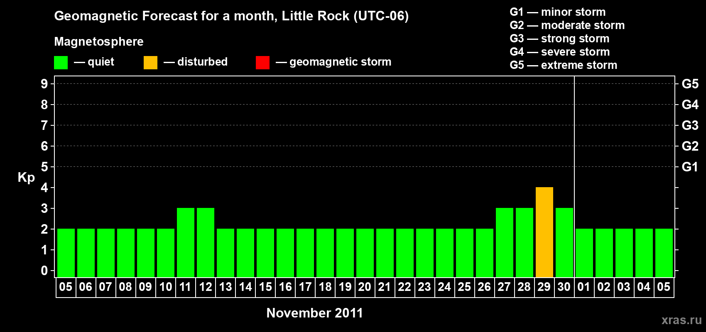Click the chart title 'Geomagnetic Forecast for a month'
706x332 pixels.
pyautogui.click(x=166, y=16)
